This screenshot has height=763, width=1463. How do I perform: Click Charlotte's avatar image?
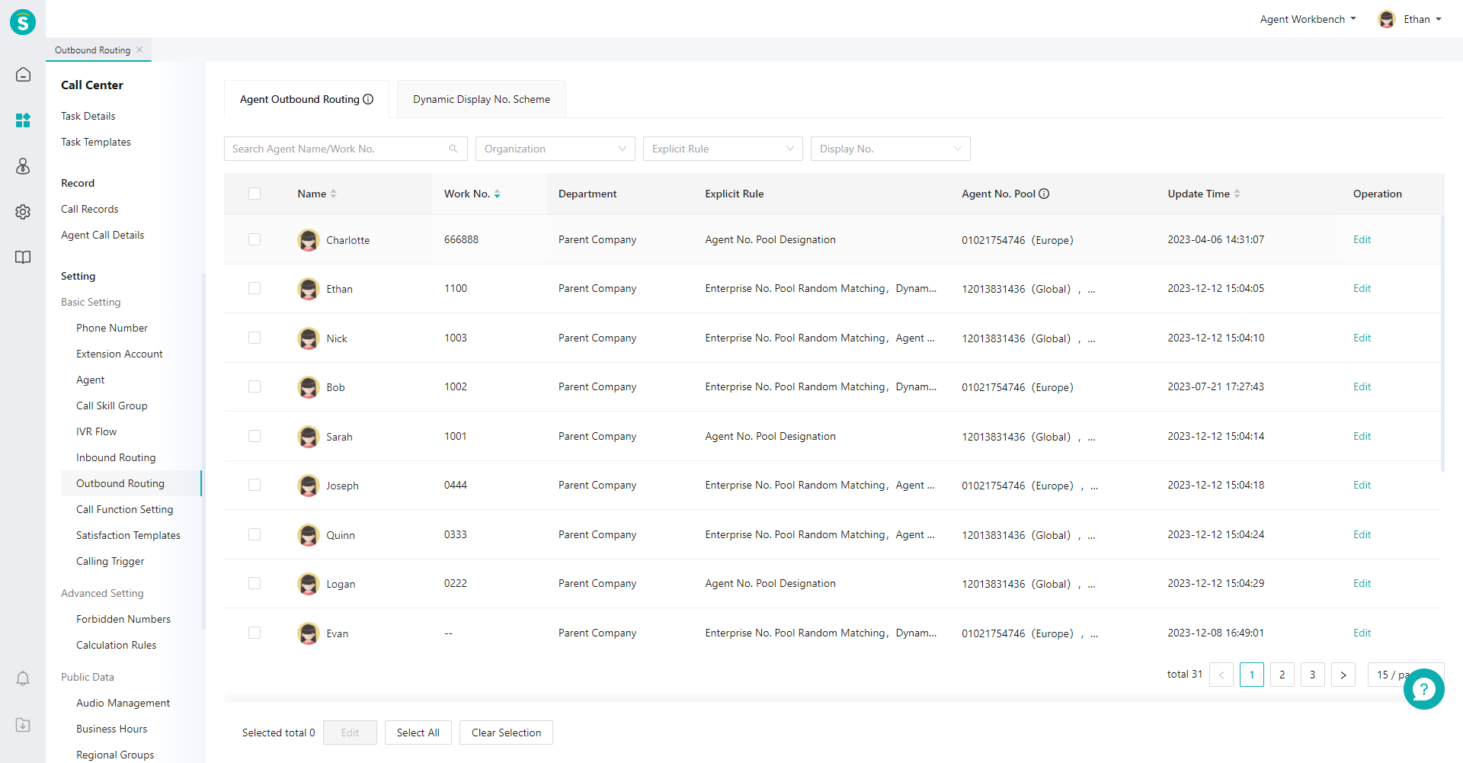(308, 240)
